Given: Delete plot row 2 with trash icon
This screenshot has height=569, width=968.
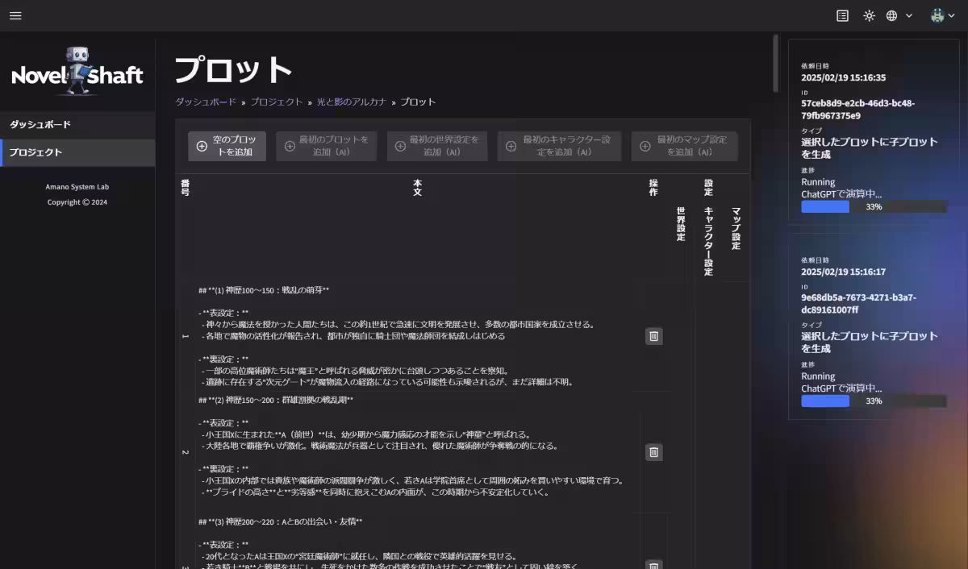Looking at the screenshot, I should point(653,452).
